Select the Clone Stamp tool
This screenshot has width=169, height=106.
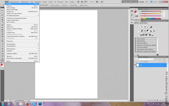point(2,30)
